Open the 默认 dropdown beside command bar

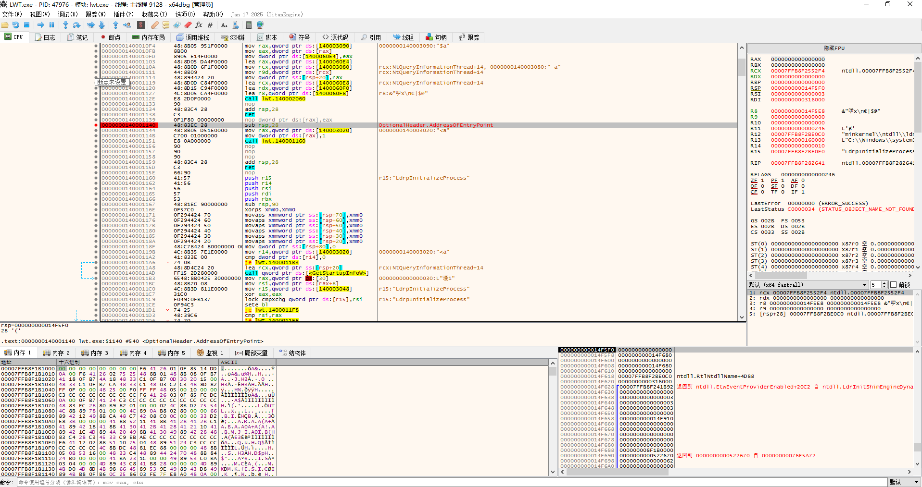pos(904,482)
